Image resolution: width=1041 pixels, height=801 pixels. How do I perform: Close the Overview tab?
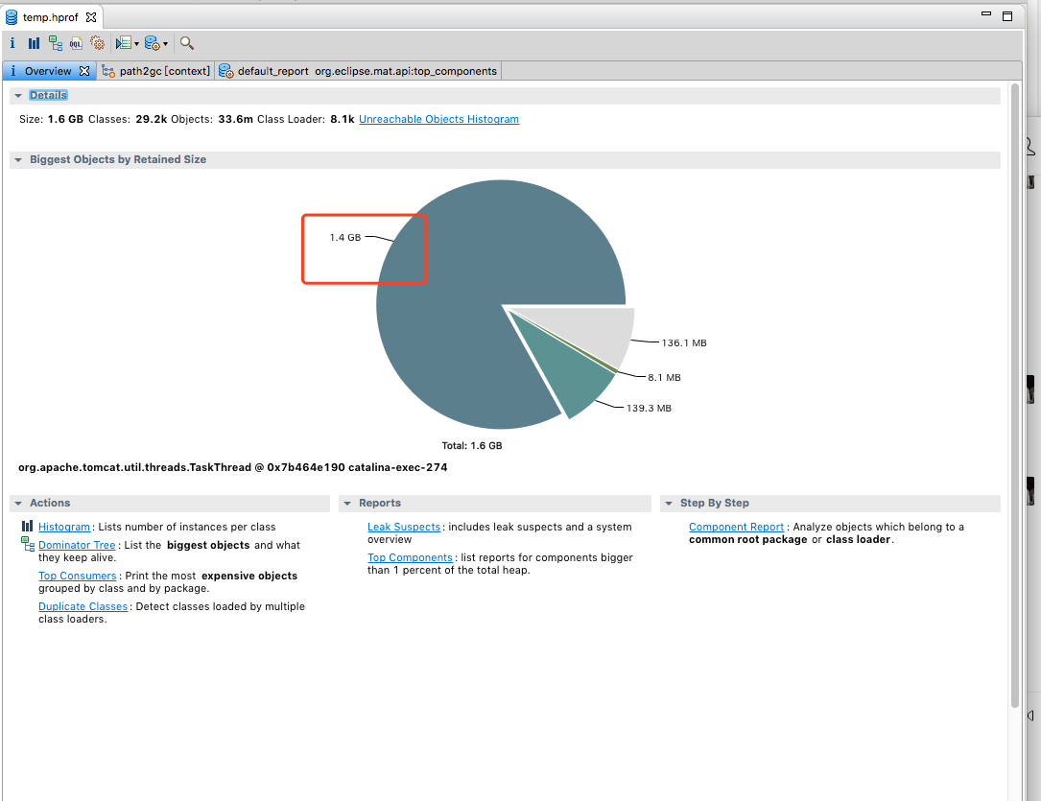[84, 70]
